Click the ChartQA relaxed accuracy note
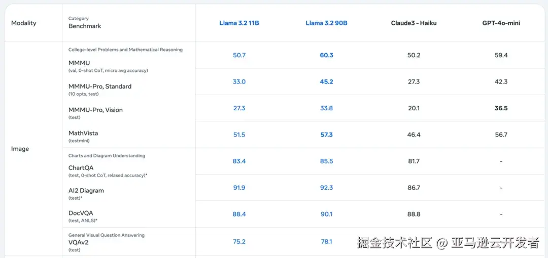This screenshot has width=548, height=258. [x=108, y=176]
